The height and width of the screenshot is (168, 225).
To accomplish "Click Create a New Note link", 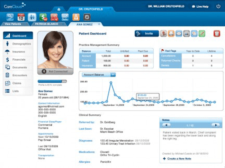I will [179, 159].
